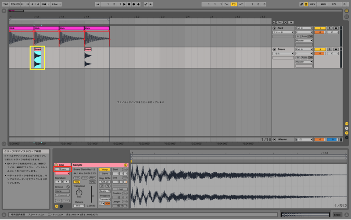Screen dimensions: 351x220
Task: Toggle Snare track activator 2
Action: [320, 50]
